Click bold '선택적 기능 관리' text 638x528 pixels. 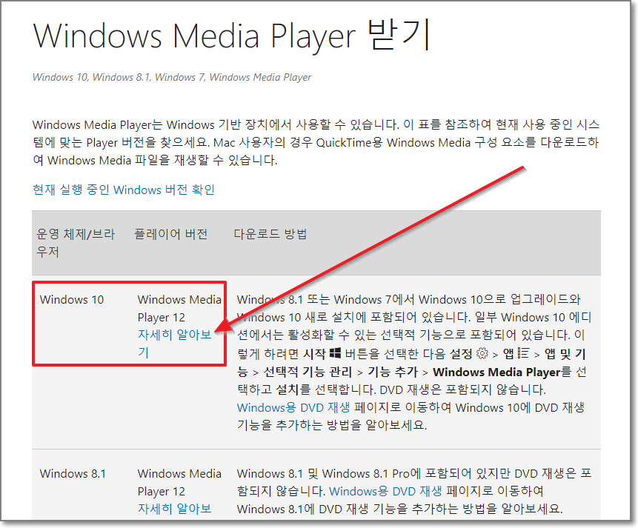click(x=308, y=372)
